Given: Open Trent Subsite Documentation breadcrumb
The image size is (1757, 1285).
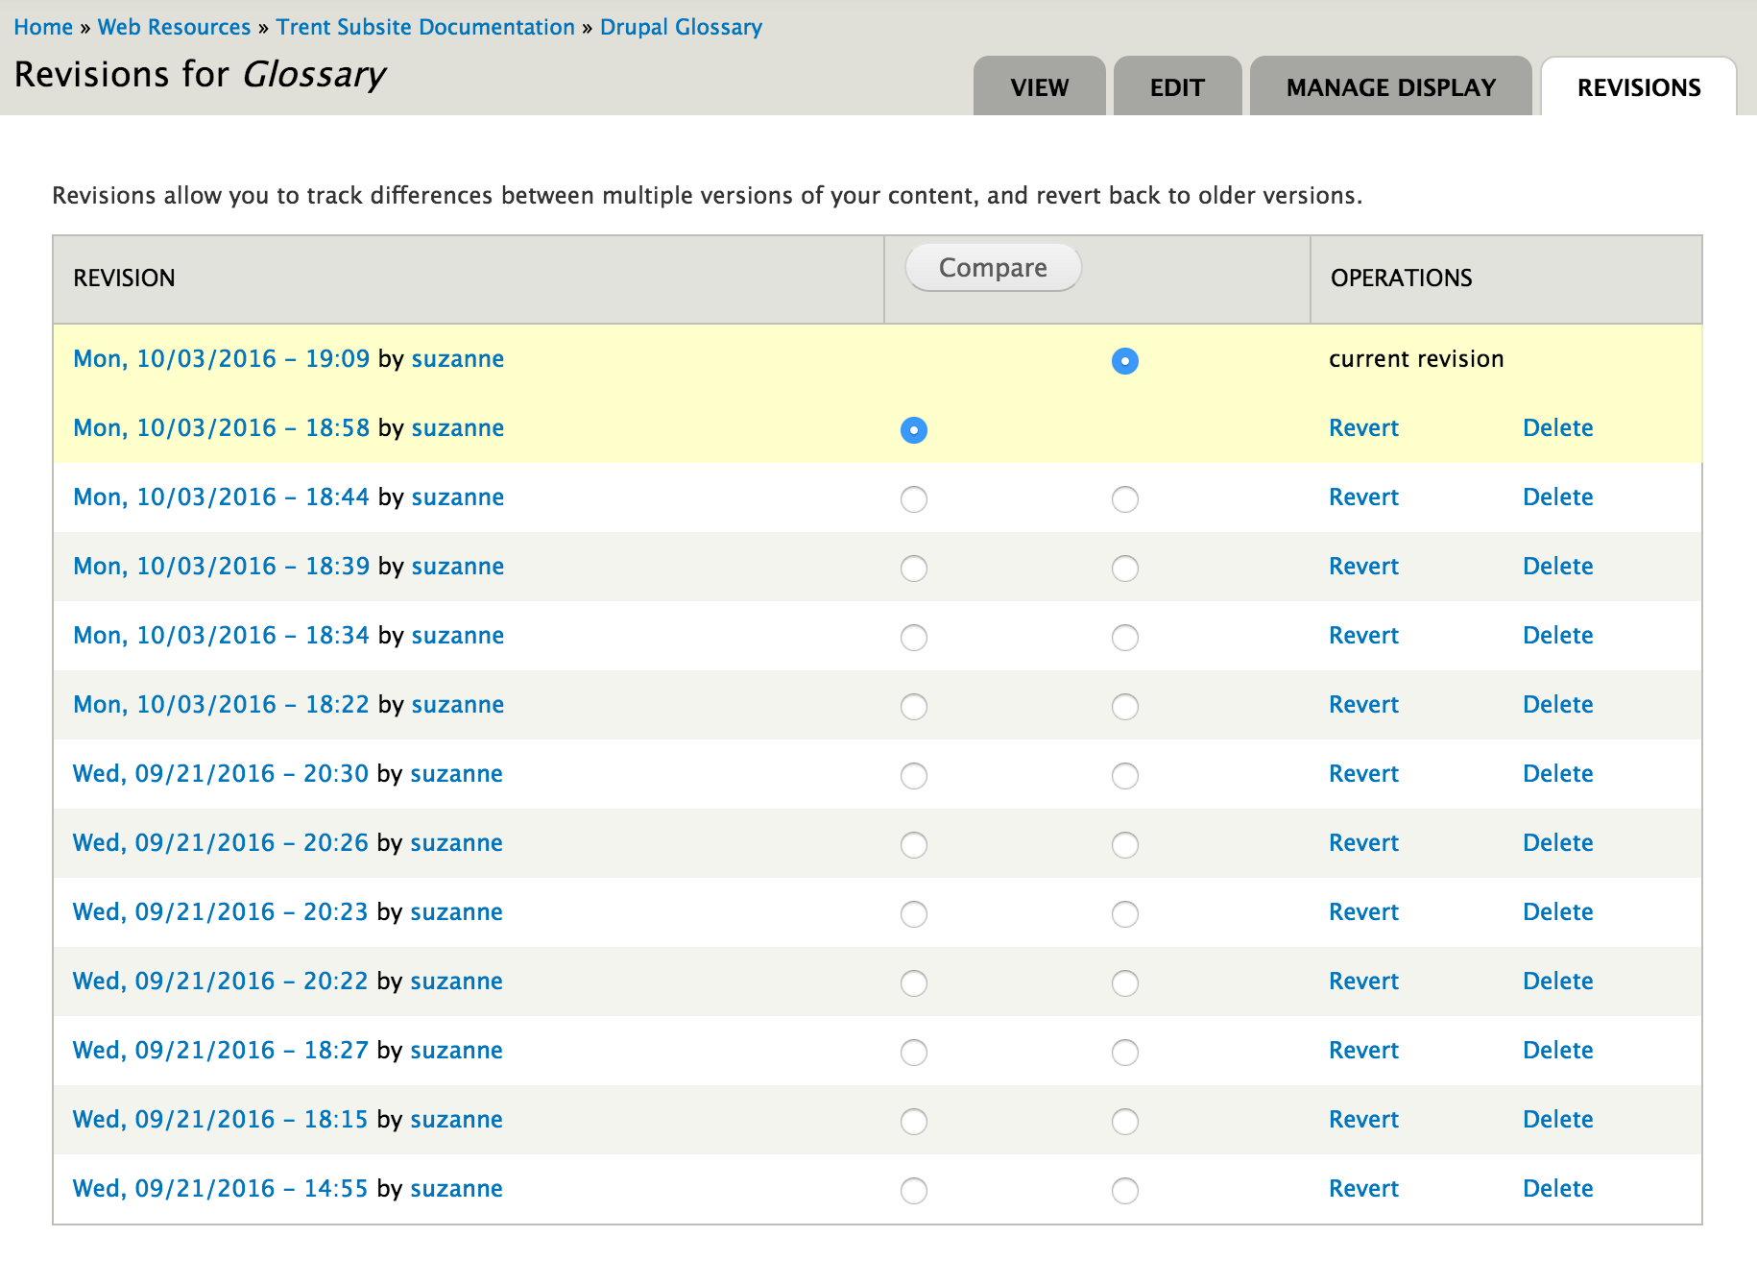Looking at the screenshot, I should coord(425,27).
